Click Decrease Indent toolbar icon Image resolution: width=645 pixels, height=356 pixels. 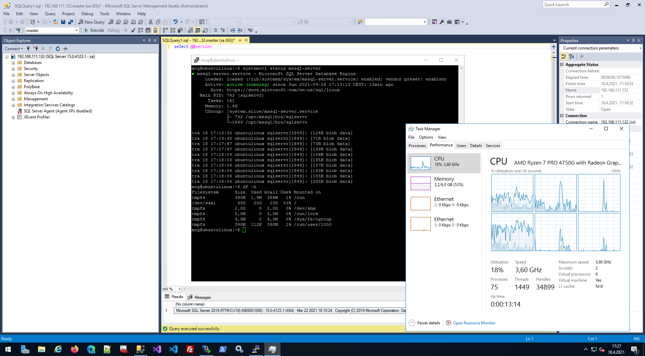pos(233,30)
